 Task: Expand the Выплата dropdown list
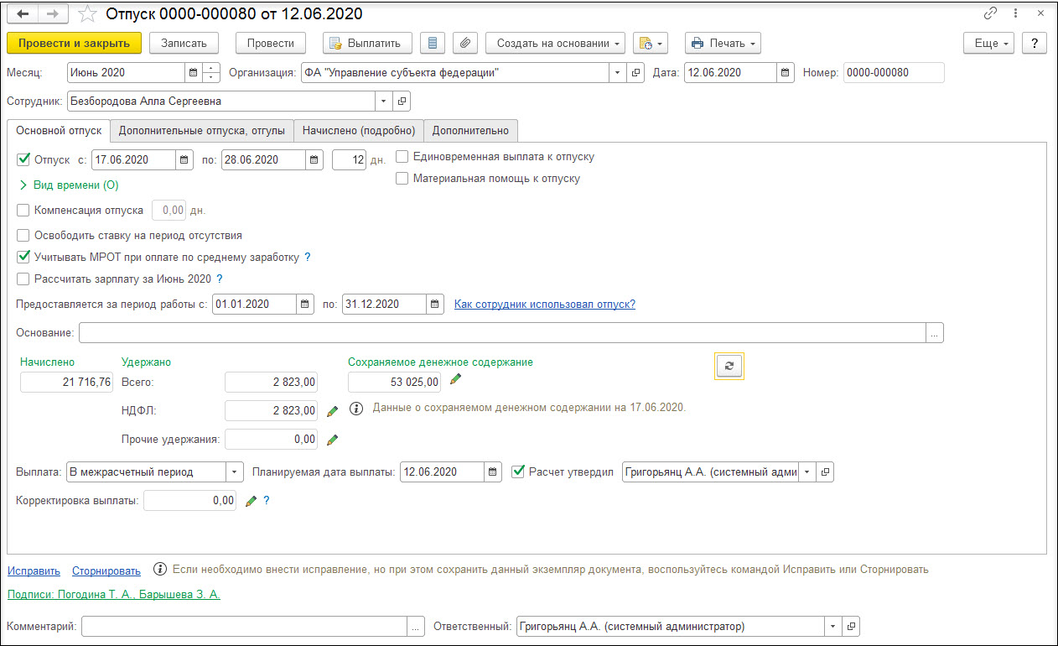click(236, 471)
